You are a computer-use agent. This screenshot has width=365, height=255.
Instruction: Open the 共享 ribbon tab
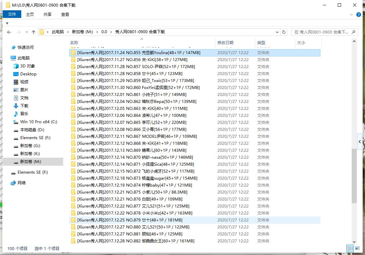point(48,14)
